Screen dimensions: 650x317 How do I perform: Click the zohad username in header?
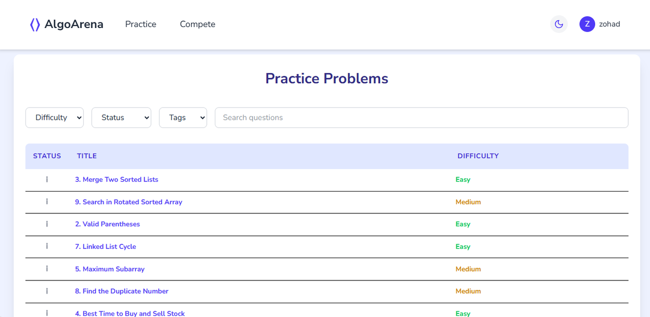[x=609, y=24]
